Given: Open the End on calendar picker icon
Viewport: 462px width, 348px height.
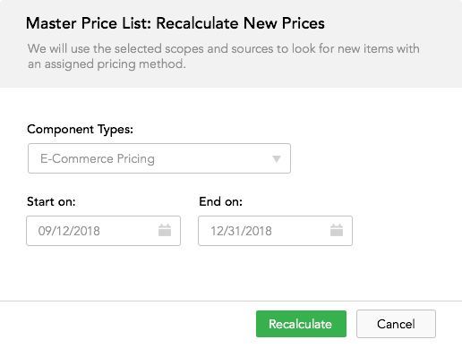Looking at the screenshot, I should click(337, 230).
